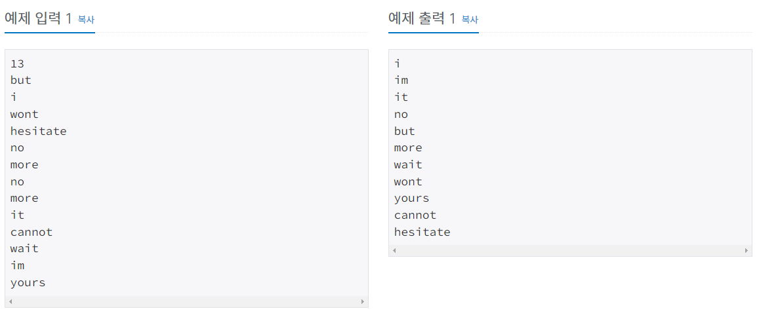Click the word 'no' in example output

point(401,114)
